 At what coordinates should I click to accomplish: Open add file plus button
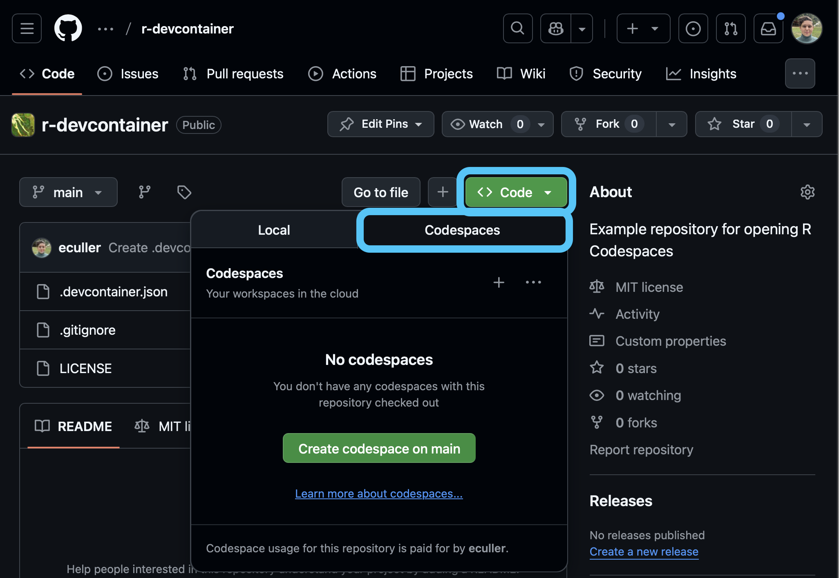click(443, 192)
